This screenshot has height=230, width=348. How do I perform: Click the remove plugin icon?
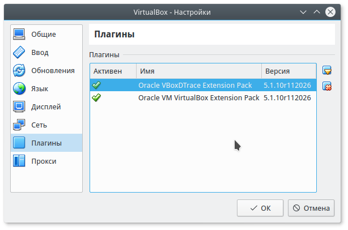pos(326,86)
